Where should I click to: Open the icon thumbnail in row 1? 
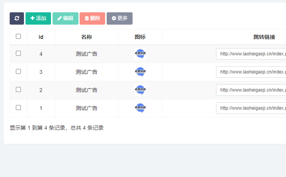[x=140, y=108]
